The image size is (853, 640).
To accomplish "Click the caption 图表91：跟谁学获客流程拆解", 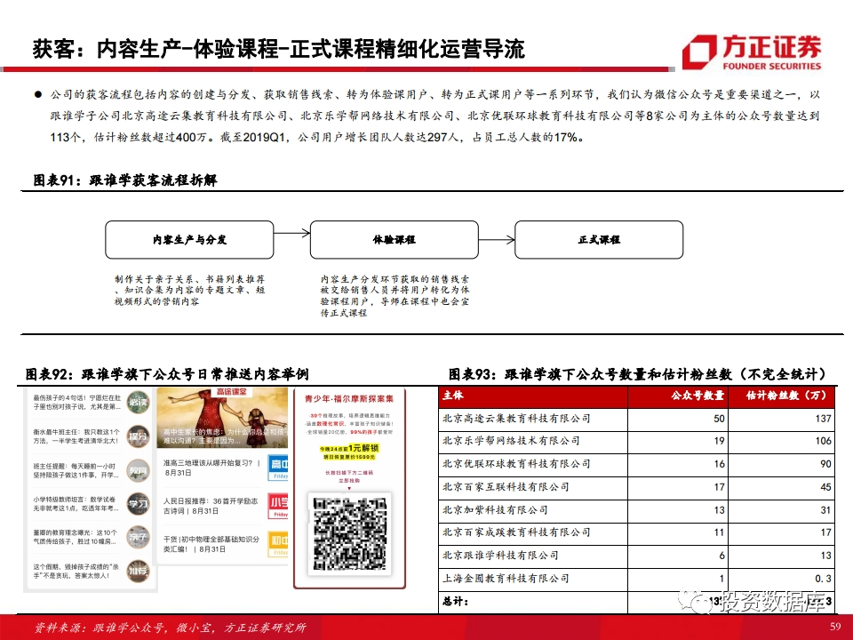I will tap(125, 180).
